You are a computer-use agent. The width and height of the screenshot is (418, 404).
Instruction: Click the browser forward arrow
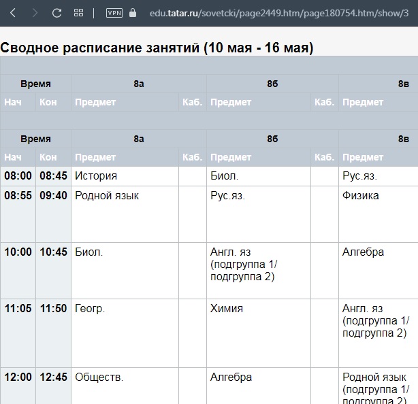35,13
